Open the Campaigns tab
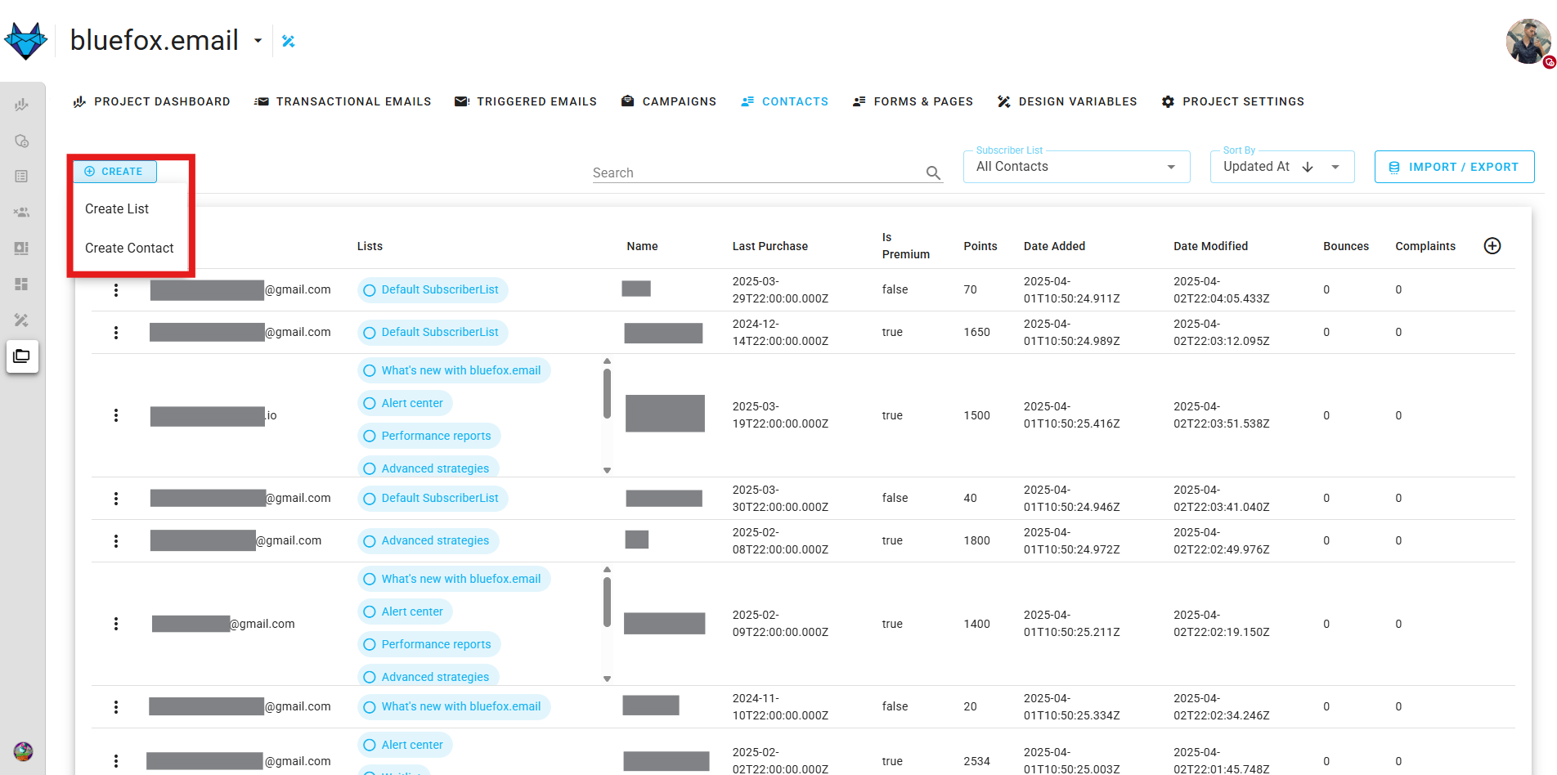Screen dimensions: 1557x775 click(668, 101)
